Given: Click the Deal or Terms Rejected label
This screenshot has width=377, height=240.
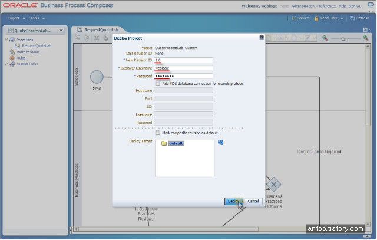Looking at the screenshot, I should [319, 152].
